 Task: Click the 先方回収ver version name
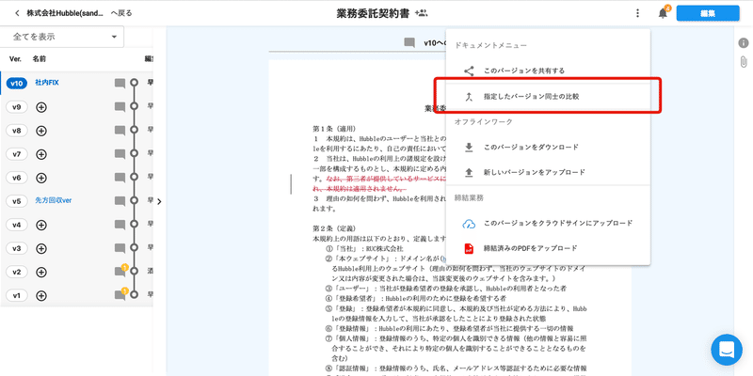[x=54, y=200]
